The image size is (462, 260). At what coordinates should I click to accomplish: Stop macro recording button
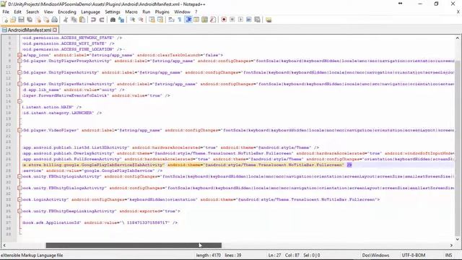tap(232, 19)
